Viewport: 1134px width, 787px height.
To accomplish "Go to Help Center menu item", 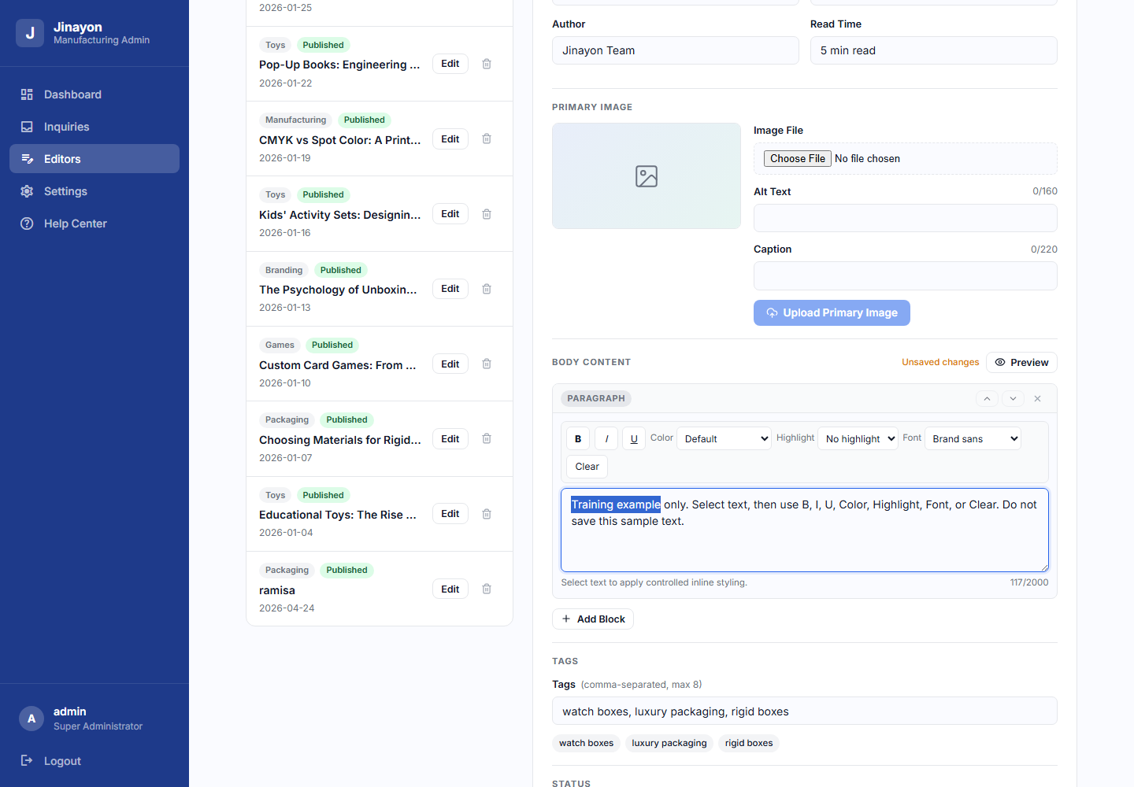I will 94,224.
